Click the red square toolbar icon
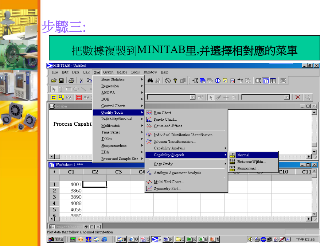Image resolution: width=328 pixels, height=246 pixels. tap(79, 97)
